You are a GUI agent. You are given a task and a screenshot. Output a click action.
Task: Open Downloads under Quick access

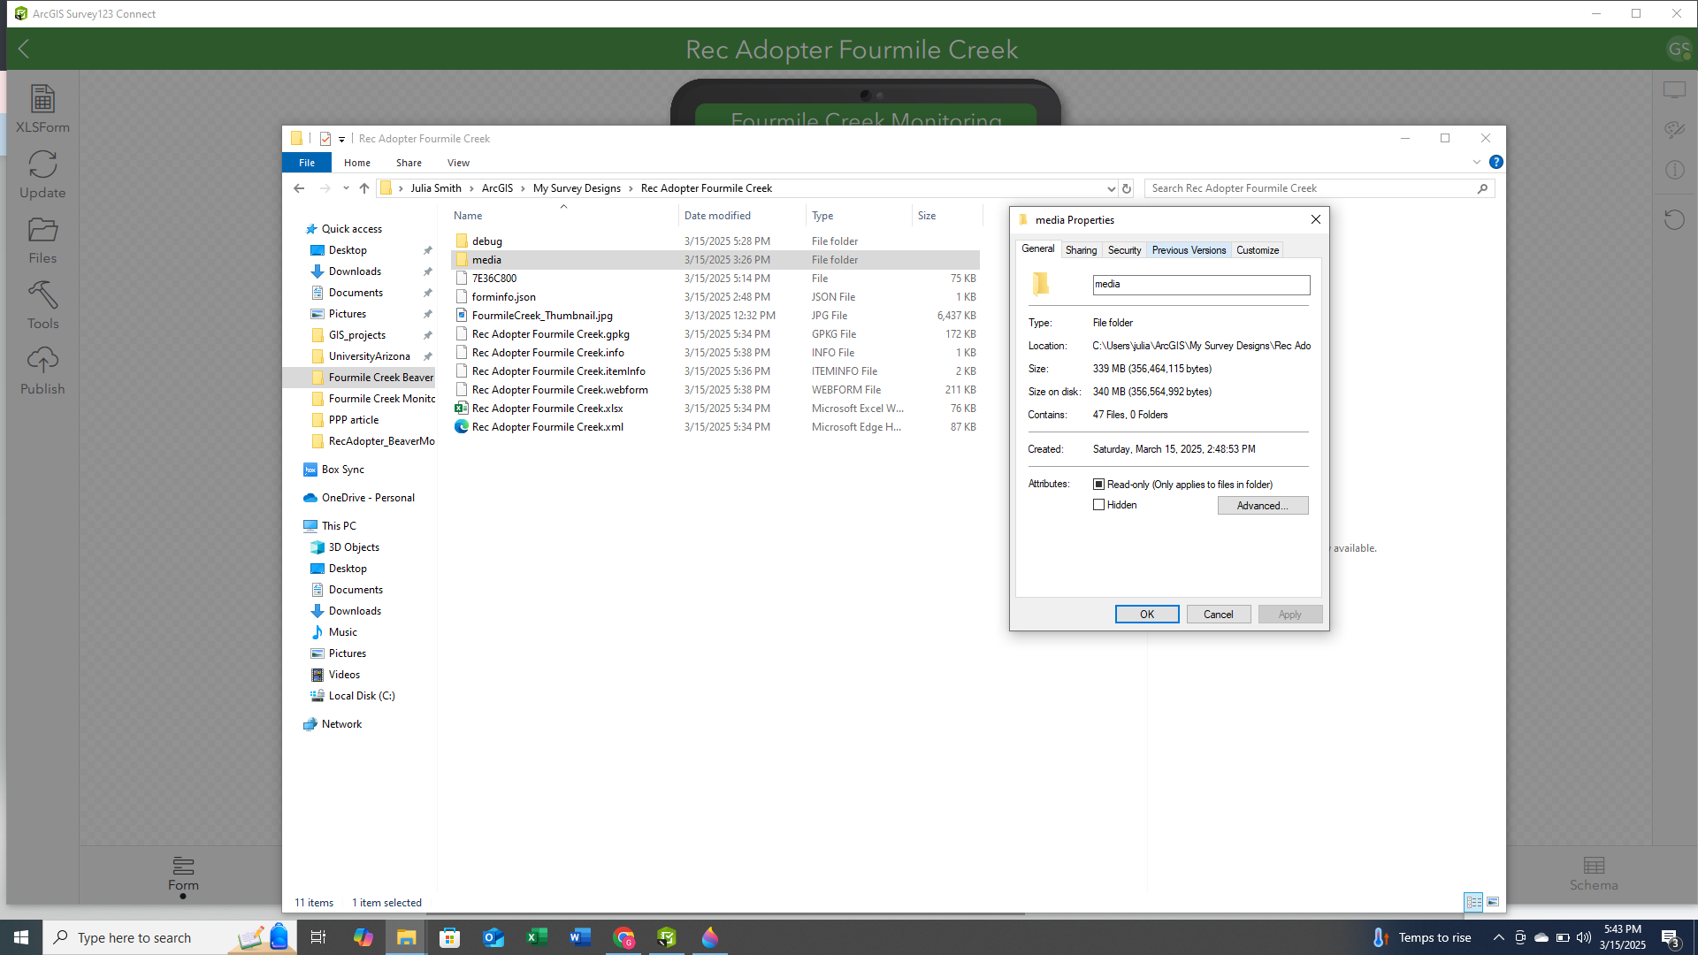point(354,271)
